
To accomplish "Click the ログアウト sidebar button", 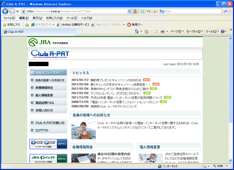I will coord(48,130).
